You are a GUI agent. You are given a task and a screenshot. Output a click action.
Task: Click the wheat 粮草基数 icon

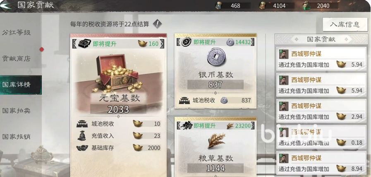216,141
